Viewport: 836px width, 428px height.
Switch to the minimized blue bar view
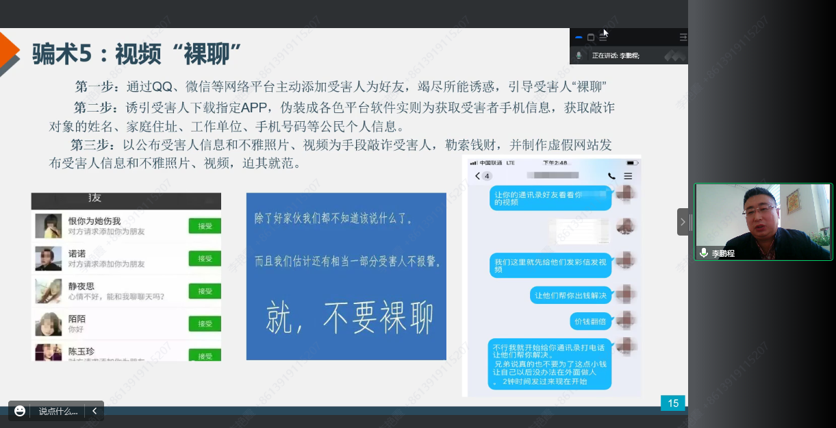point(579,37)
